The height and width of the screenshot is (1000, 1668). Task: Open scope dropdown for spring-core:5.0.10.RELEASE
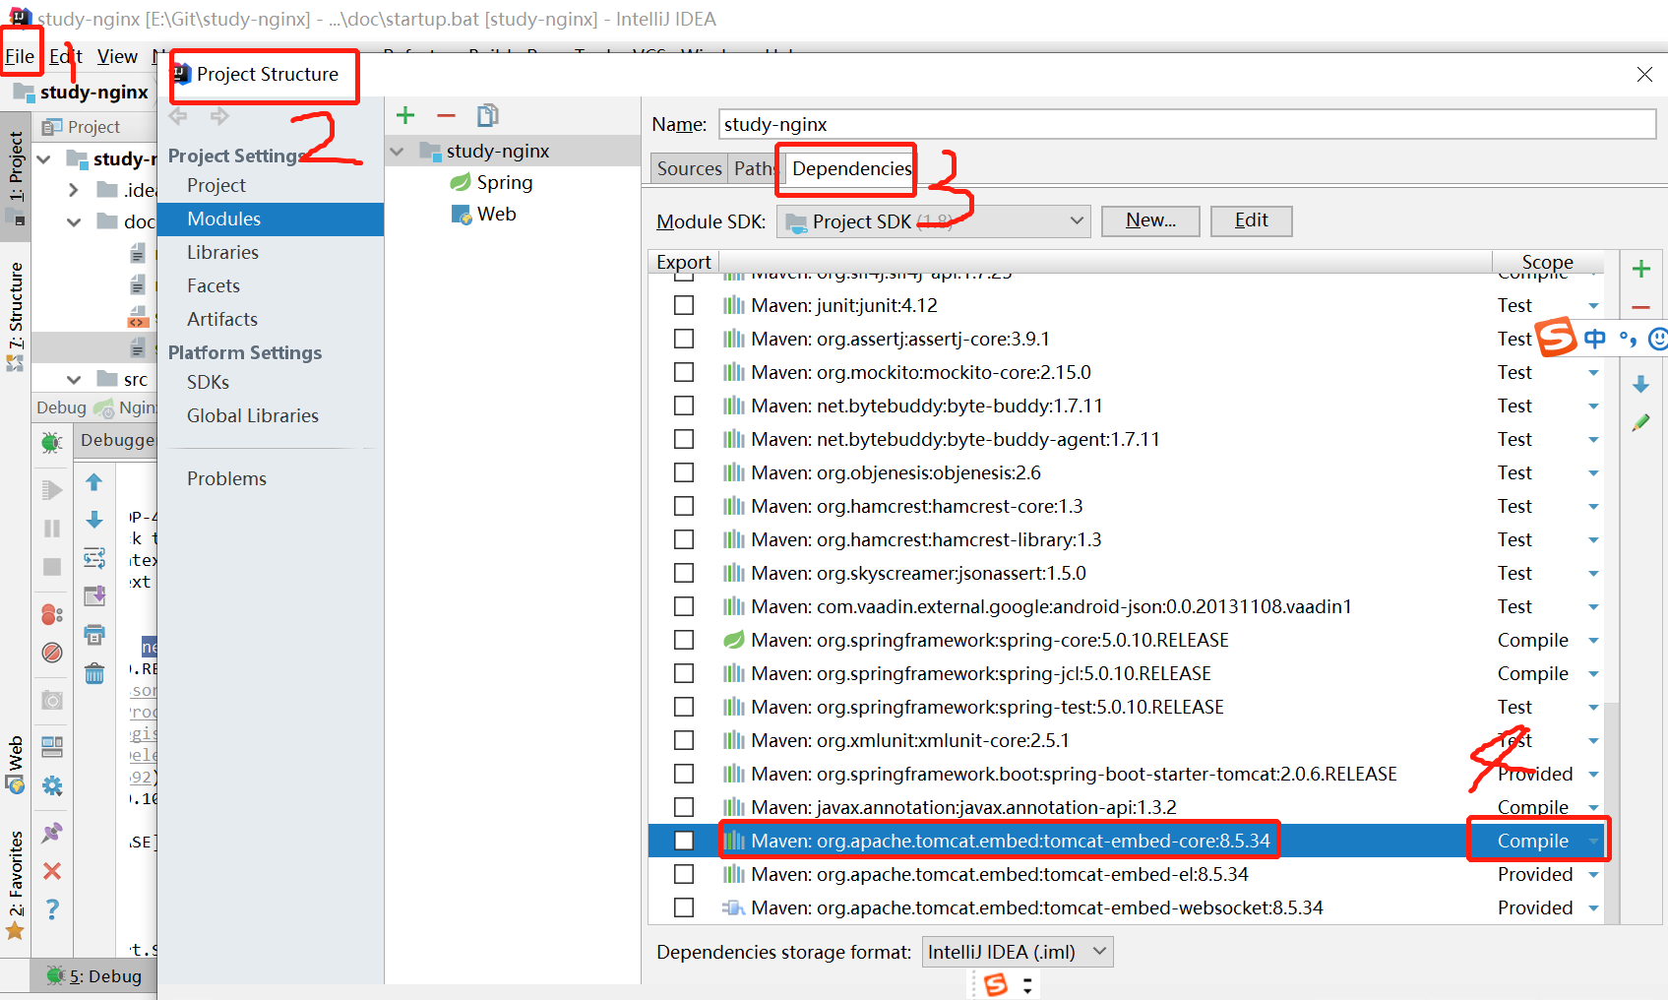1593,641
